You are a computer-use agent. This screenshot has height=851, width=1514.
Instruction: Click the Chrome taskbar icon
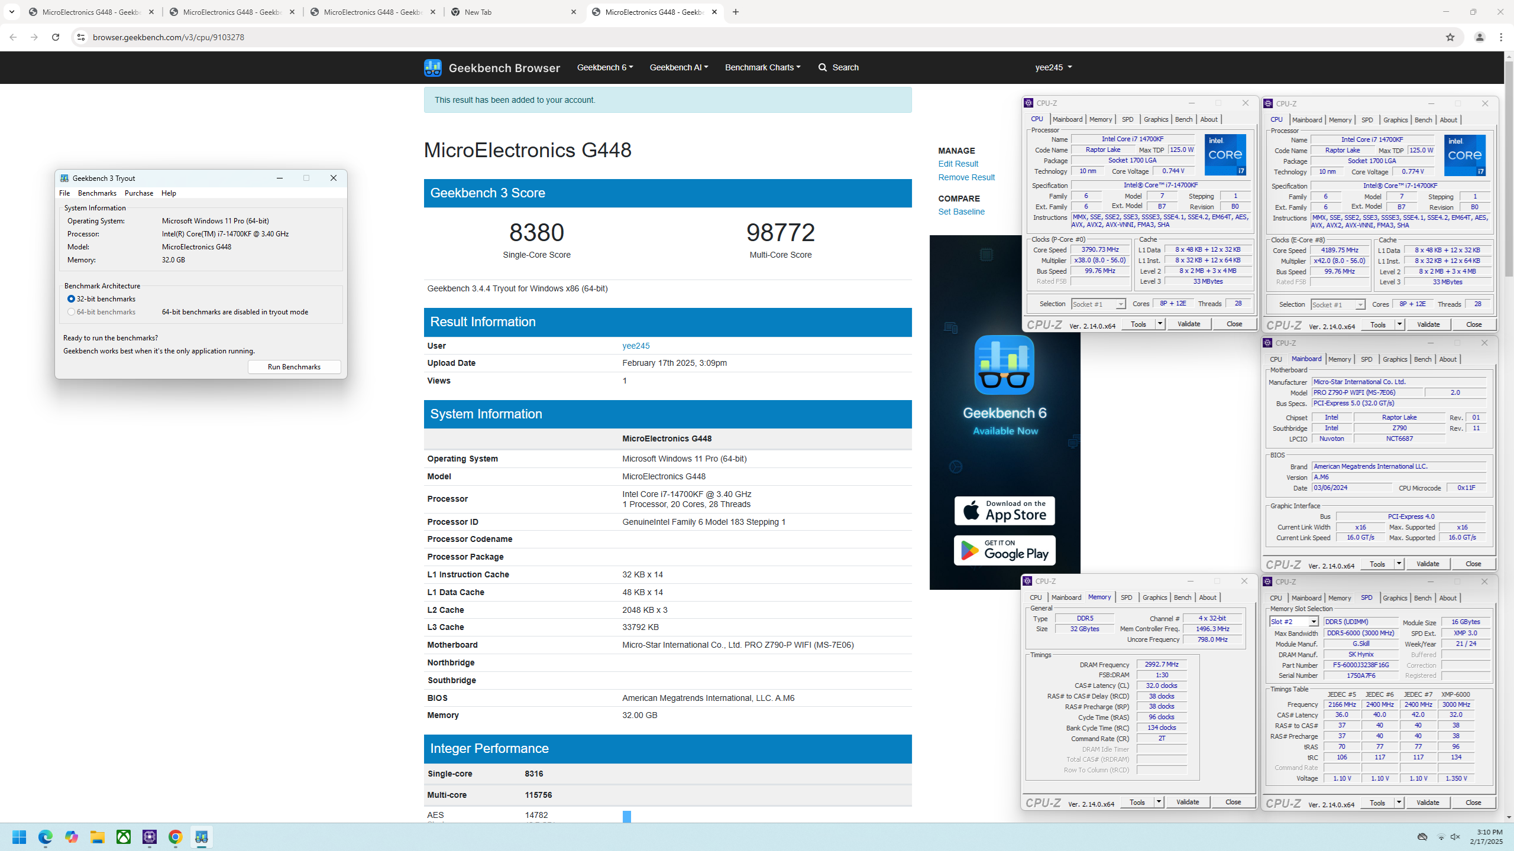[176, 837]
